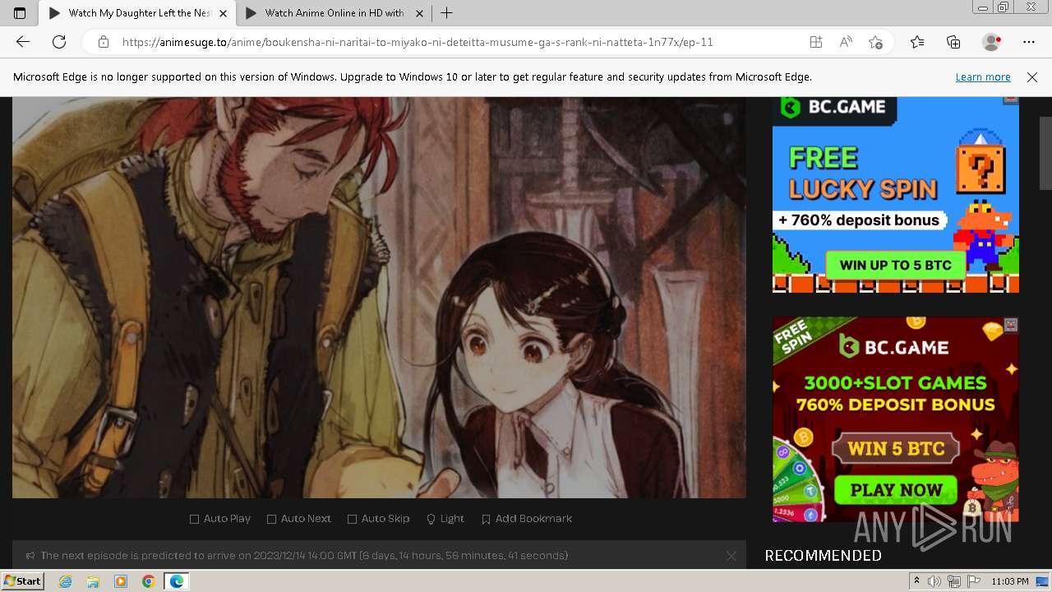Toggle the Light mode option
This screenshot has height=592, width=1052.
[445, 519]
